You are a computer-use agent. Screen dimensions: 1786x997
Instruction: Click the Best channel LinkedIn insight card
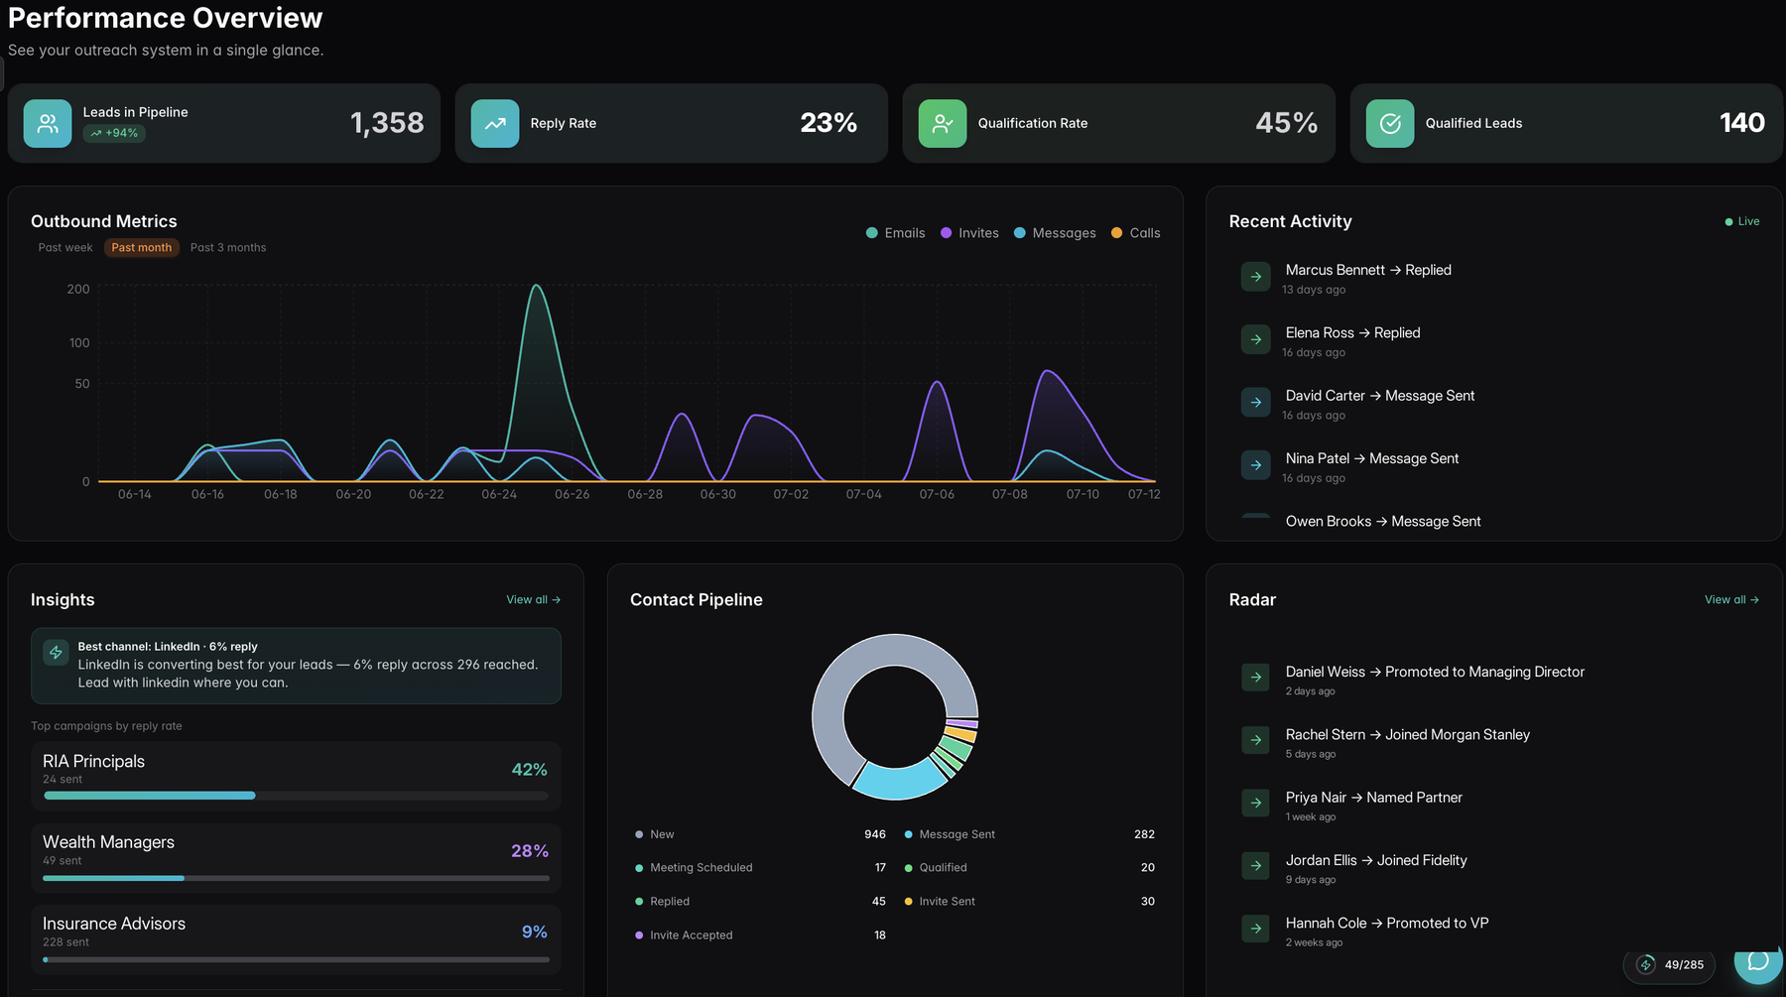(296, 666)
